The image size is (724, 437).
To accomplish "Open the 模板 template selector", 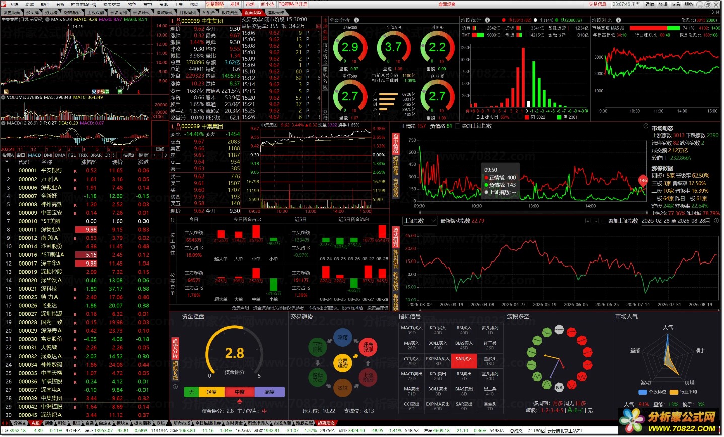I will pyautogui.click(x=143, y=156).
